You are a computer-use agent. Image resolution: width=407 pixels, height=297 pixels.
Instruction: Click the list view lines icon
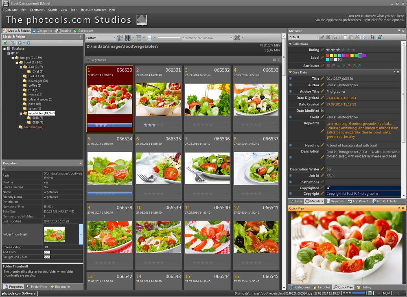click(x=139, y=38)
